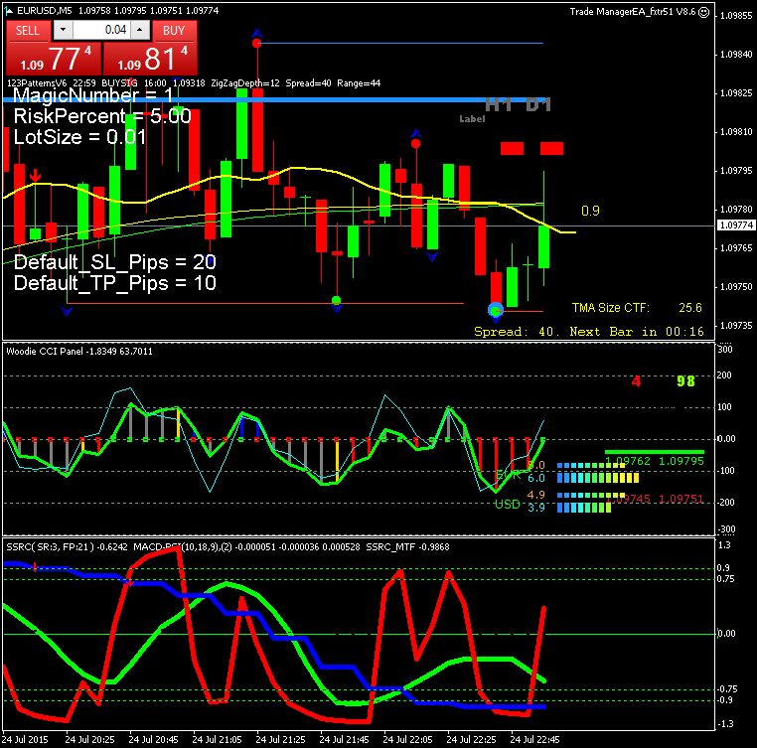This screenshot has width=757, height=748.
Task: Select the Trade ManagerEA_fxtr51 V8.6 label
Action: point(633,12)
